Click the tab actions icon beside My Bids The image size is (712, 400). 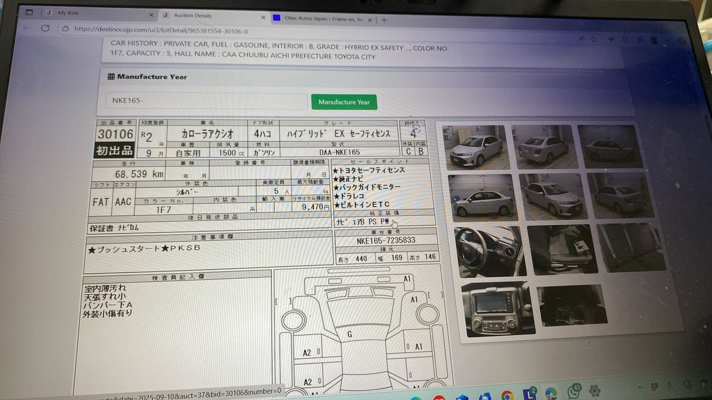(29, 12)
